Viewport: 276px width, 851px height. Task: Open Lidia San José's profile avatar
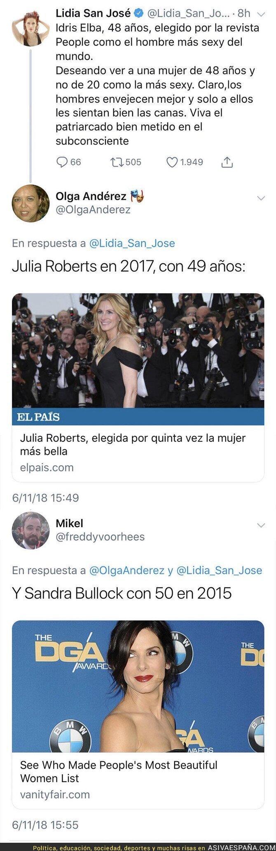pyautogui.click(x=30, y=27)
